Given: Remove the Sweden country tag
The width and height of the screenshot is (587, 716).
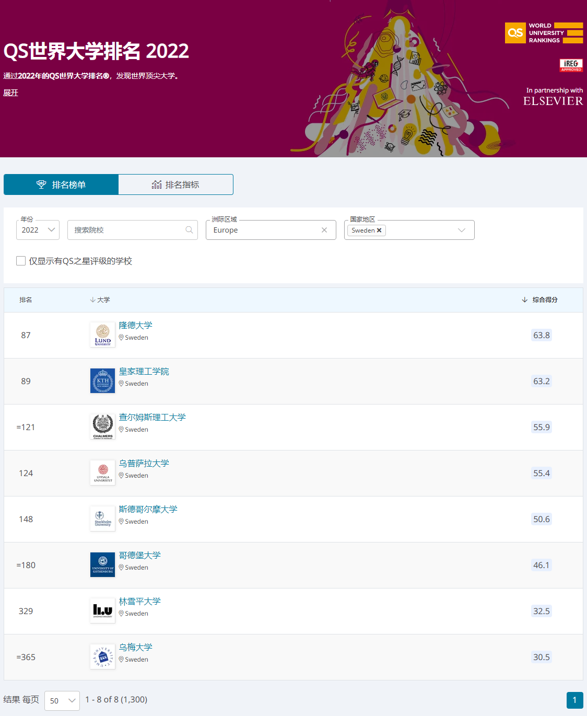Looking at the screenshot, I should [379, 230].
